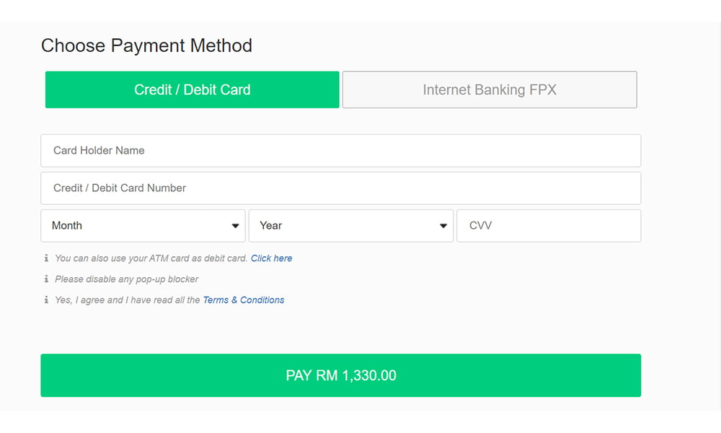Screen dimensions: 721x433
Task: Focus the Card Holder Name field
Action: click(341, 151)
